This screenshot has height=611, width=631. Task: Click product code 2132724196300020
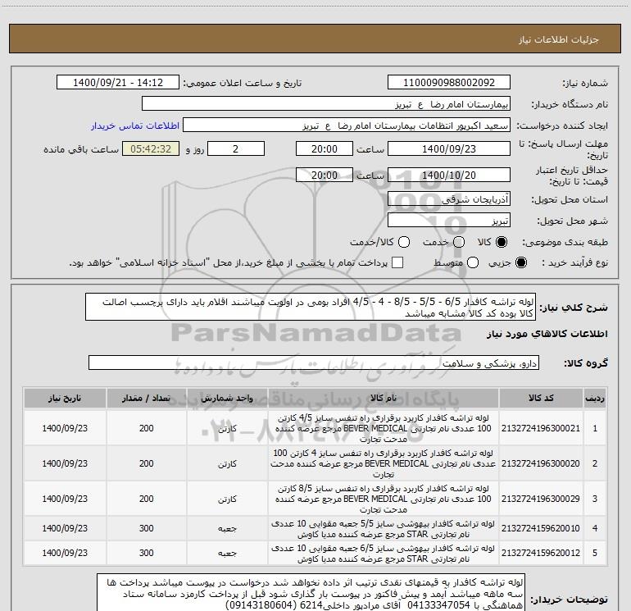(541, 463)
